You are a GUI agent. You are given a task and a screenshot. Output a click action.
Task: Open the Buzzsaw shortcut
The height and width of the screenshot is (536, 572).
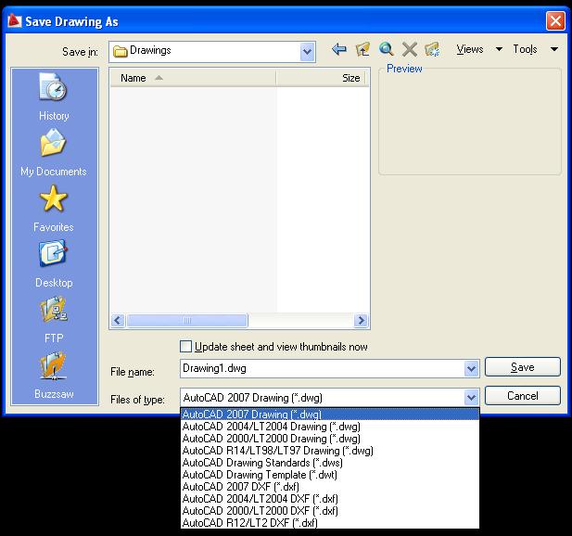click(x=54, y=375)
